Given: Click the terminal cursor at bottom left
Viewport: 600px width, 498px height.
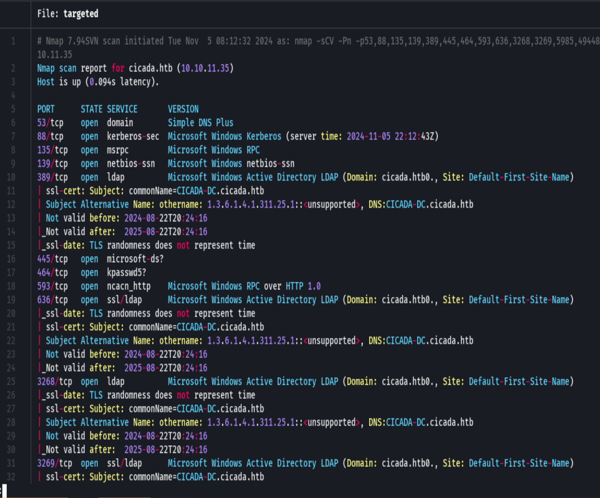Looking at the screenshot, I should [3, 489].
